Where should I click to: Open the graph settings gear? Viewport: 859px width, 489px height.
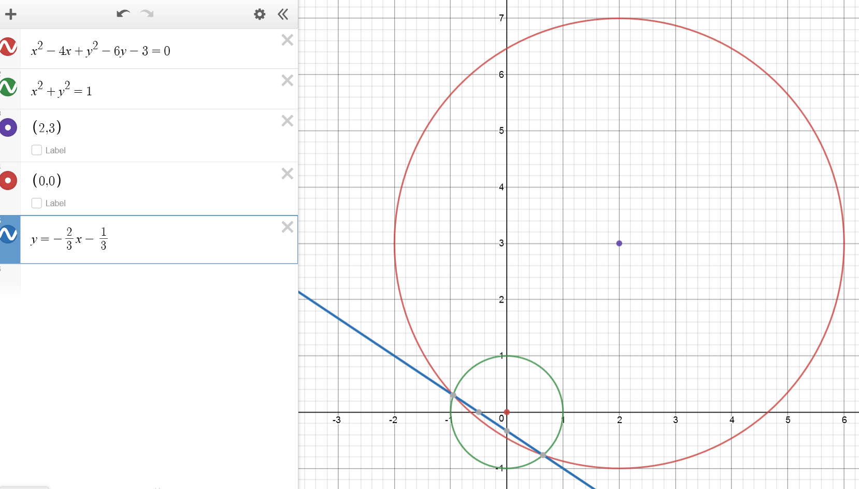point(260,14)
